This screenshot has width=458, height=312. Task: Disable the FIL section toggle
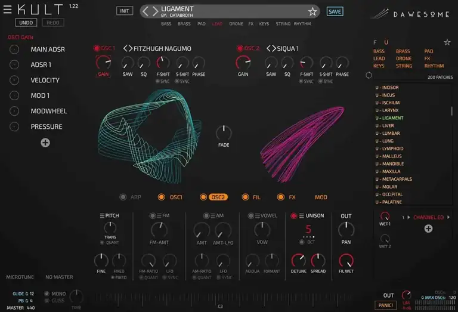click(x=245, y=197)
